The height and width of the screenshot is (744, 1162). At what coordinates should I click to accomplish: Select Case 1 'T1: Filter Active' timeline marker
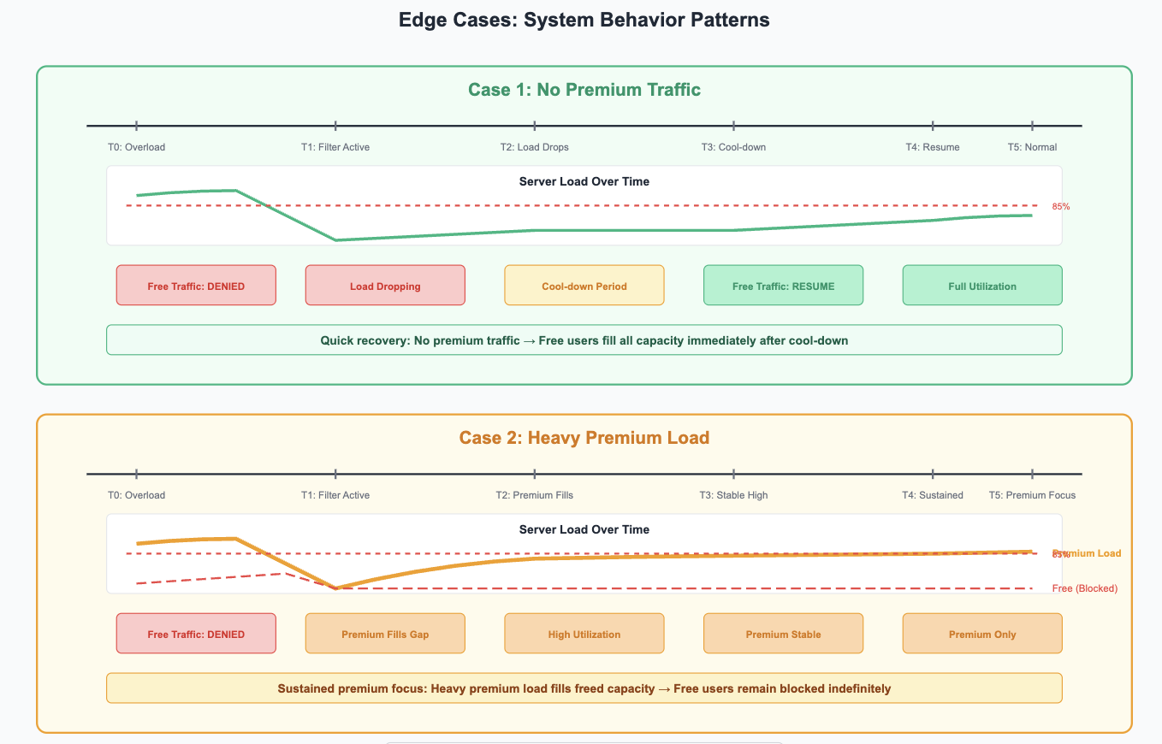point(335,147)
